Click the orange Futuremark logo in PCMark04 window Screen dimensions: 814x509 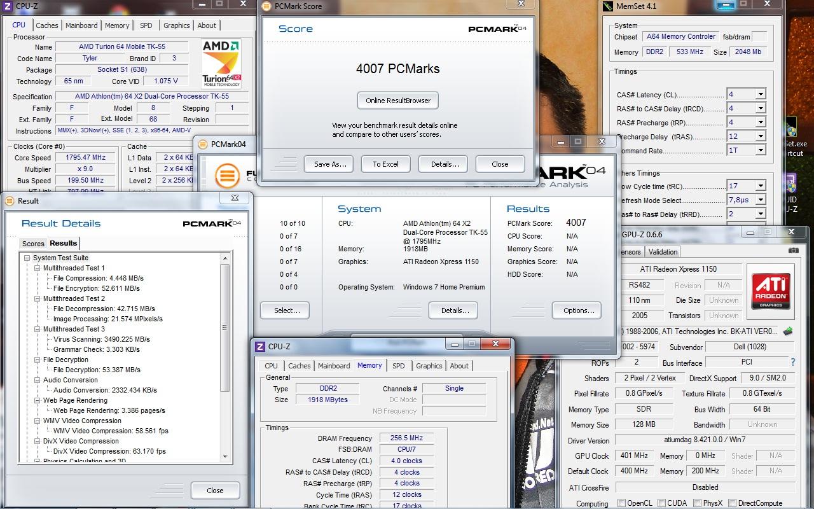click(227, 175)
